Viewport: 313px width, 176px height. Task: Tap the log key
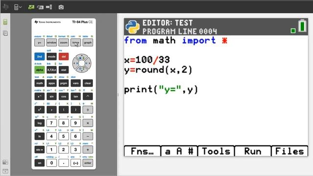click(40, 123)
